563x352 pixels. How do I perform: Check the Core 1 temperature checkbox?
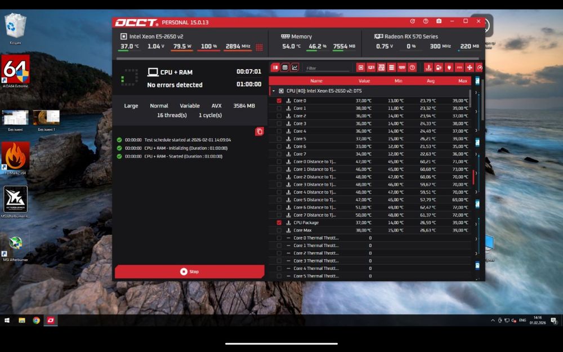[x=279, y=108]
